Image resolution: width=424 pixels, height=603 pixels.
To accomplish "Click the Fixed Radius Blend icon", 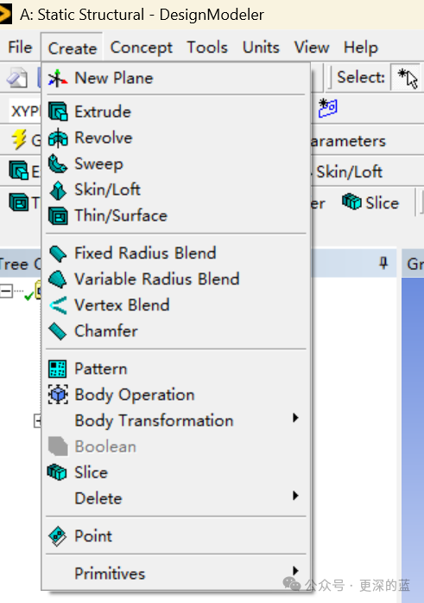I will point(58,253).
